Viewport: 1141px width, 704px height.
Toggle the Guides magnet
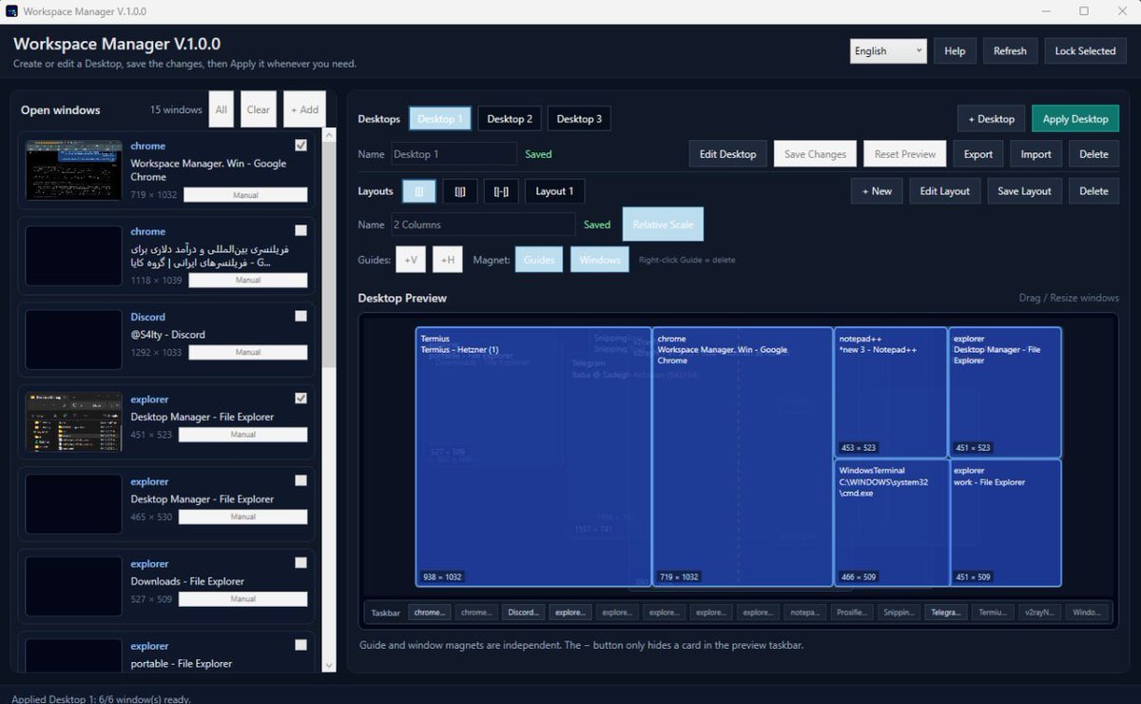pyautogui.click(x=539, y=260)
